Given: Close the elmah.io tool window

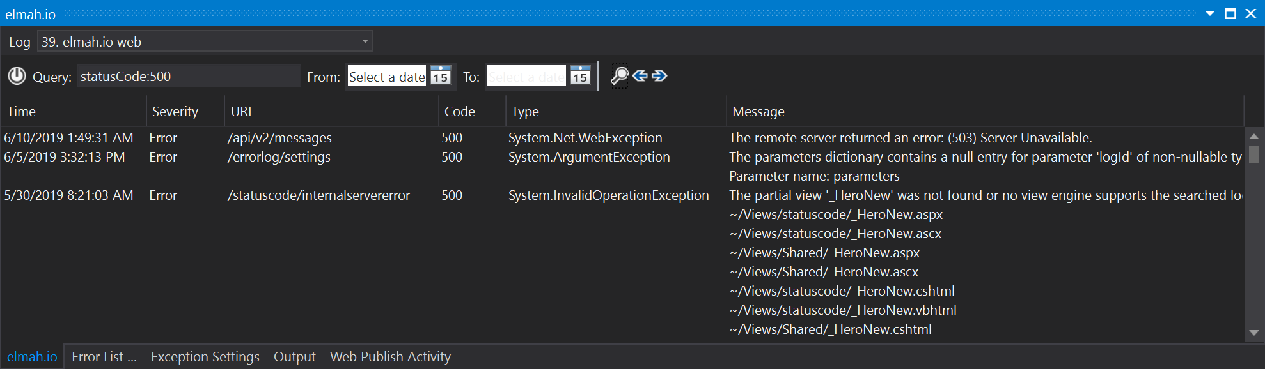Looking at the screenshot, I should coord(1251,13).
